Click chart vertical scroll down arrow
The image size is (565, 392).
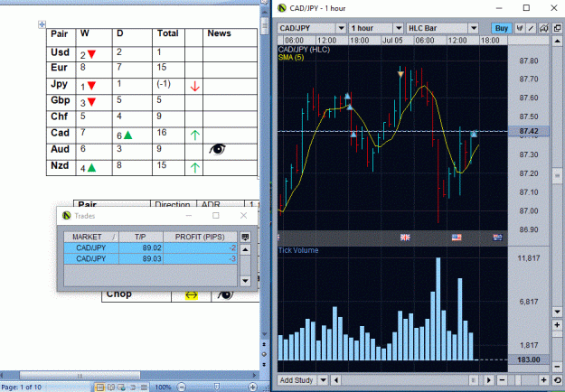coord(557,312)
